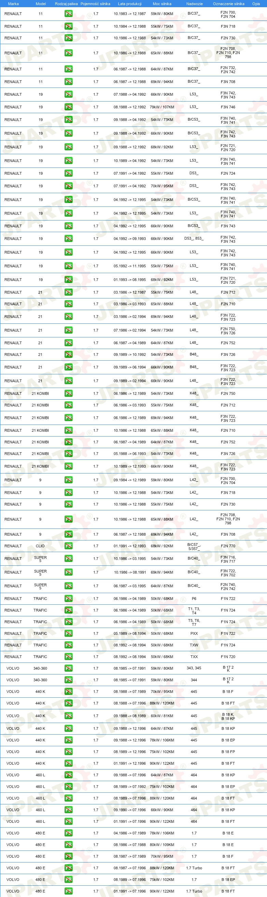The image size is (267, 897).
Task: Click fuel icon in Volvo 460 L 66kW / 90KM row
Action: [x=69, y=809]
